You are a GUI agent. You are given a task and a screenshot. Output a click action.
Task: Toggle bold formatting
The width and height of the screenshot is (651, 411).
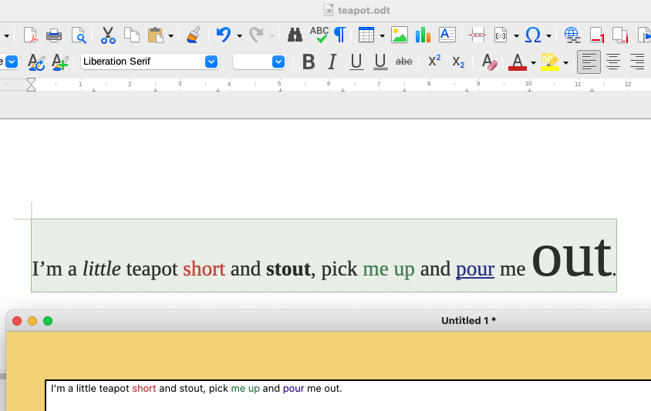point(309,62)
